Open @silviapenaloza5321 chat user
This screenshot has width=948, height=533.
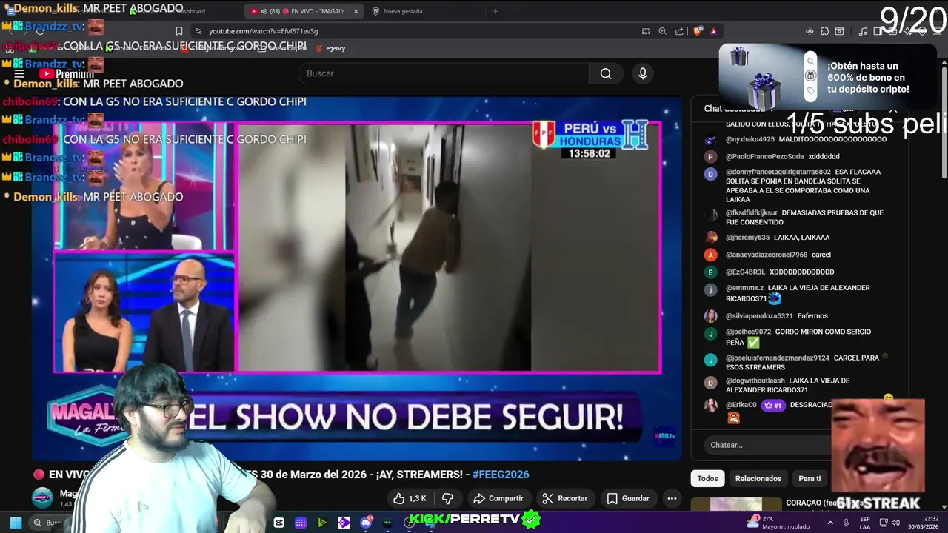pyautogui.click(x=759, y=316)
